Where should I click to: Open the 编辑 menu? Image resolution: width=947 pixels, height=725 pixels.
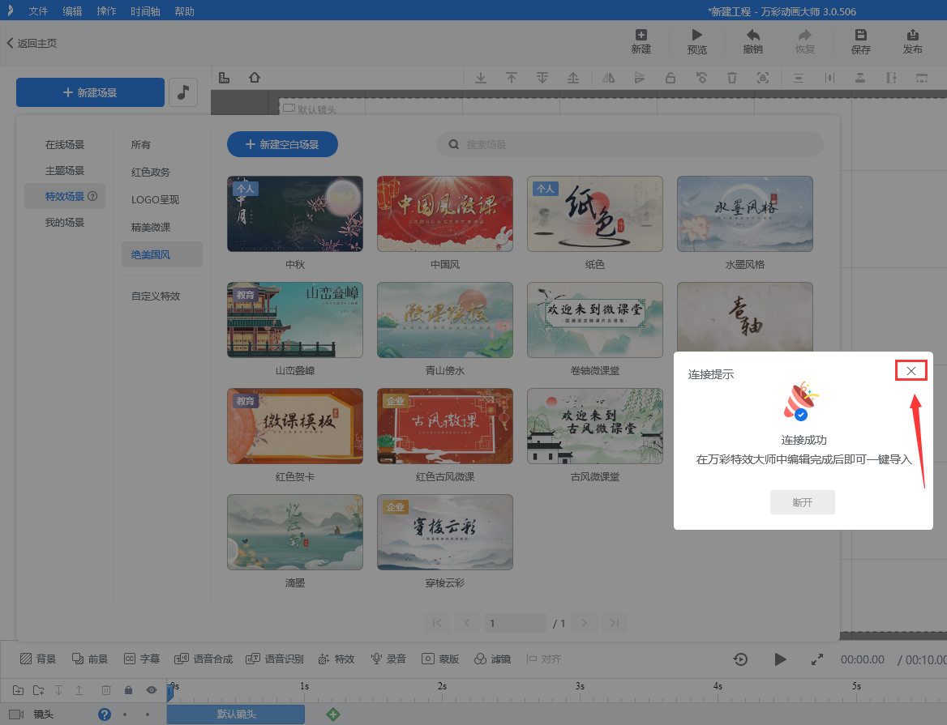point(72,11)
